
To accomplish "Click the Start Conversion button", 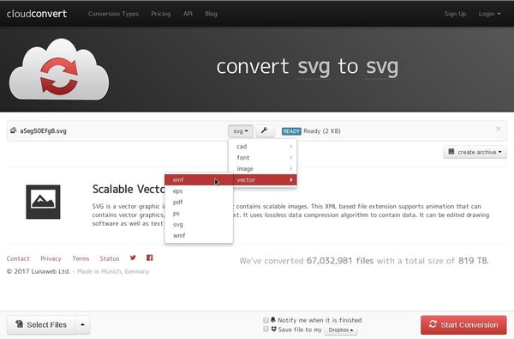I will pos(463,325).
